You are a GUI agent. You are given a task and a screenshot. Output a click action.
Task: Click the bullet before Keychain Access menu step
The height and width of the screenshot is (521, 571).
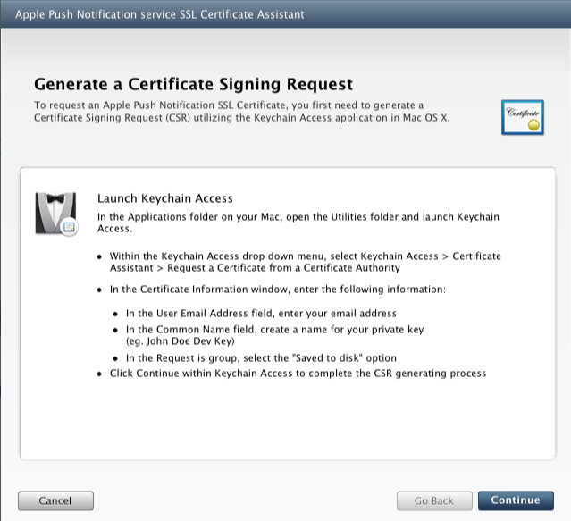(100, 257)
